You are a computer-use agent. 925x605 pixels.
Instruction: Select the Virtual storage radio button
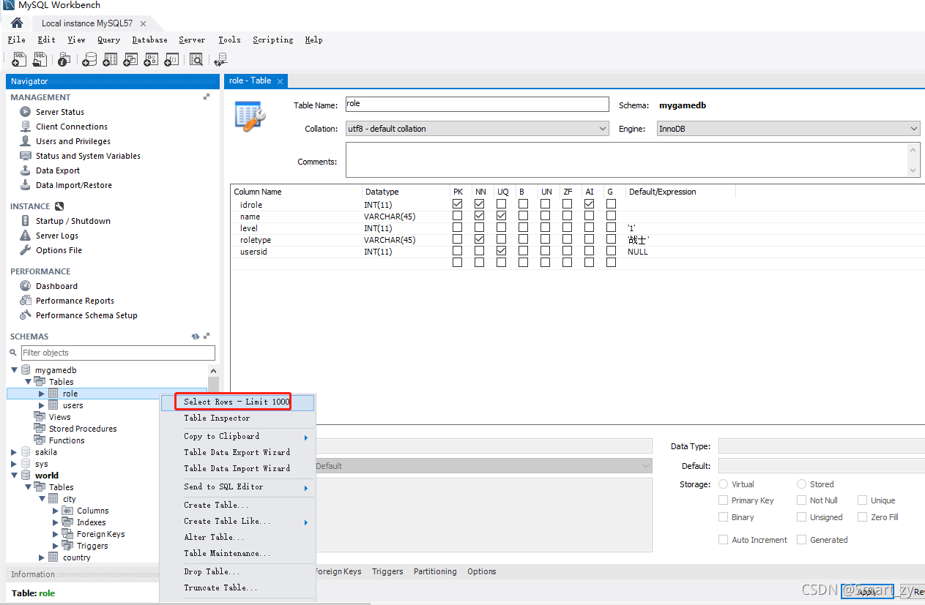[x=724, y=484]
